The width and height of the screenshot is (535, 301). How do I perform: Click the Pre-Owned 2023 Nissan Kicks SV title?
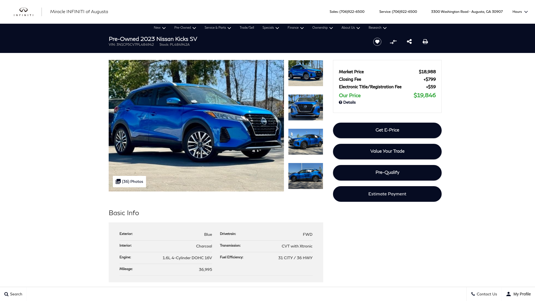pyautogui.click(x=153, y=39)
